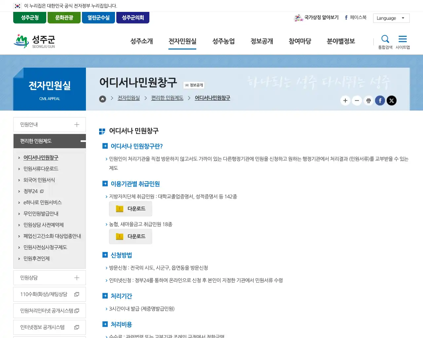Open the 전자민원실 main menu

pyautogui.click(x=182, y=41)
